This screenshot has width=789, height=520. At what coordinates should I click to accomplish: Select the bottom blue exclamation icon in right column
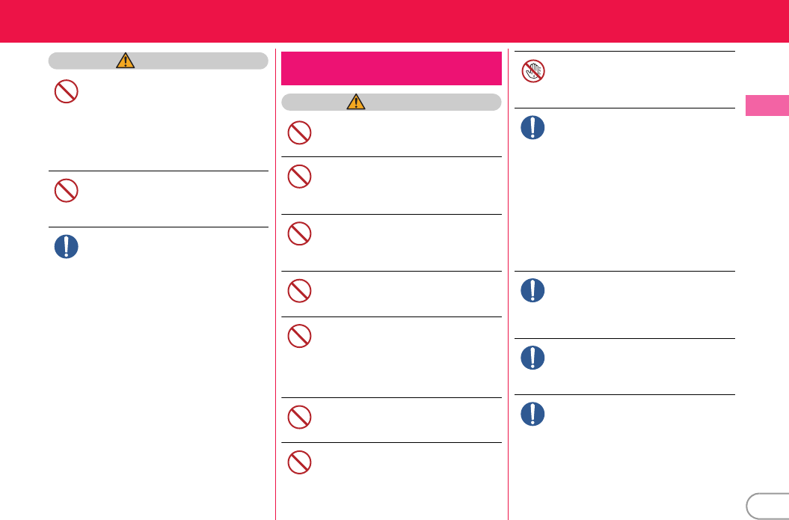pos(533,414)
